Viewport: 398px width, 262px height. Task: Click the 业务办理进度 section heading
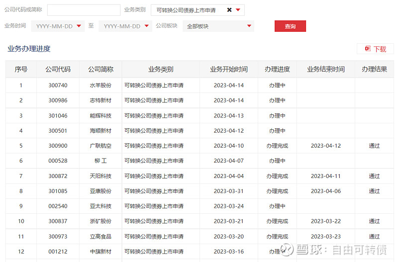pos(29,49)
